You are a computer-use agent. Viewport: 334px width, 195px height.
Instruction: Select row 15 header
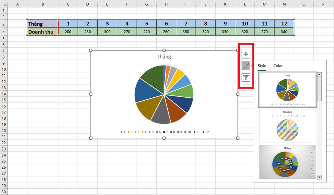(4, 100)
